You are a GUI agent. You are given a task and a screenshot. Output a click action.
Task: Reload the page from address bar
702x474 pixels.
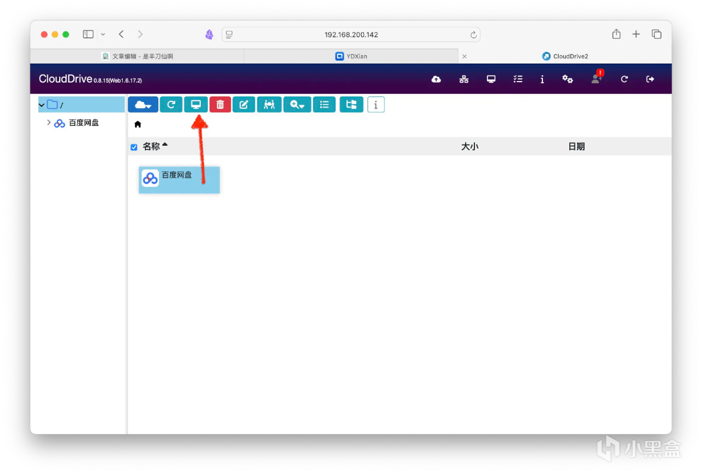(x=473, y=35)
